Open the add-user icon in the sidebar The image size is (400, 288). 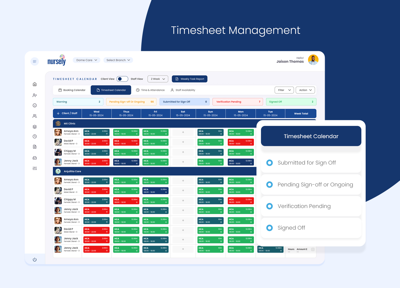click(35, 95)
